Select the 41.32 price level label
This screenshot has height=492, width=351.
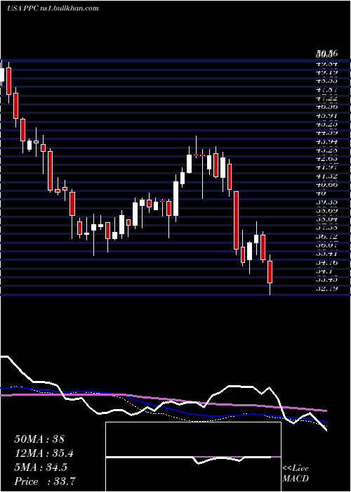[327, 176]
